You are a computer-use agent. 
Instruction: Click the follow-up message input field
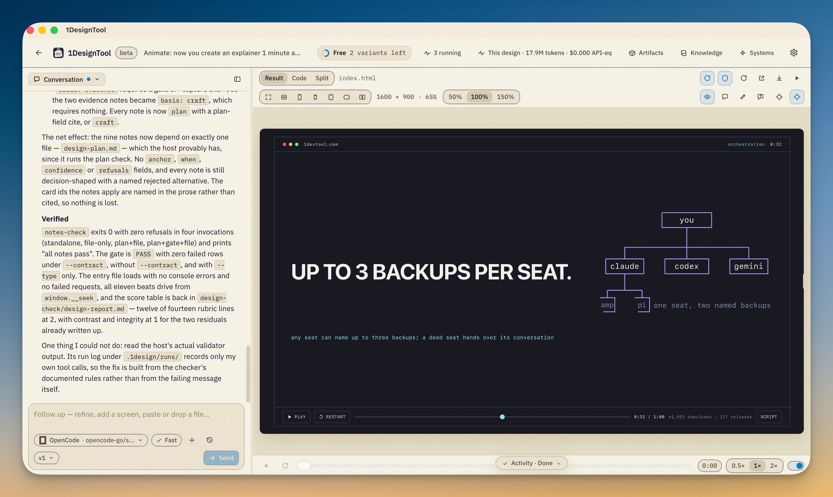tap(136, 415)
